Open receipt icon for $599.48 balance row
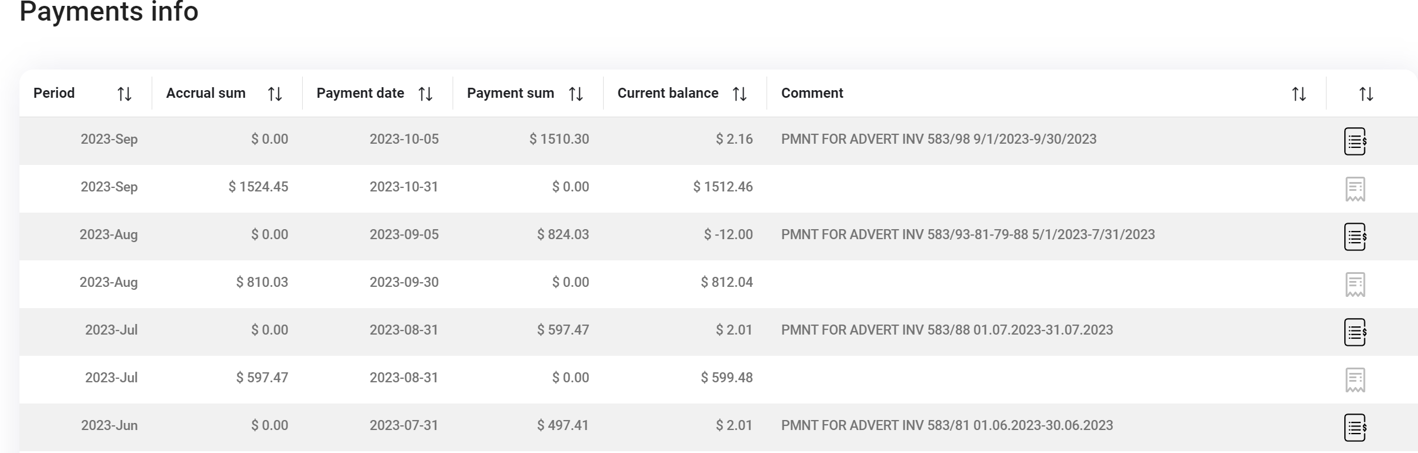This screenshot has height=453, width=1418. (1355, 380)
